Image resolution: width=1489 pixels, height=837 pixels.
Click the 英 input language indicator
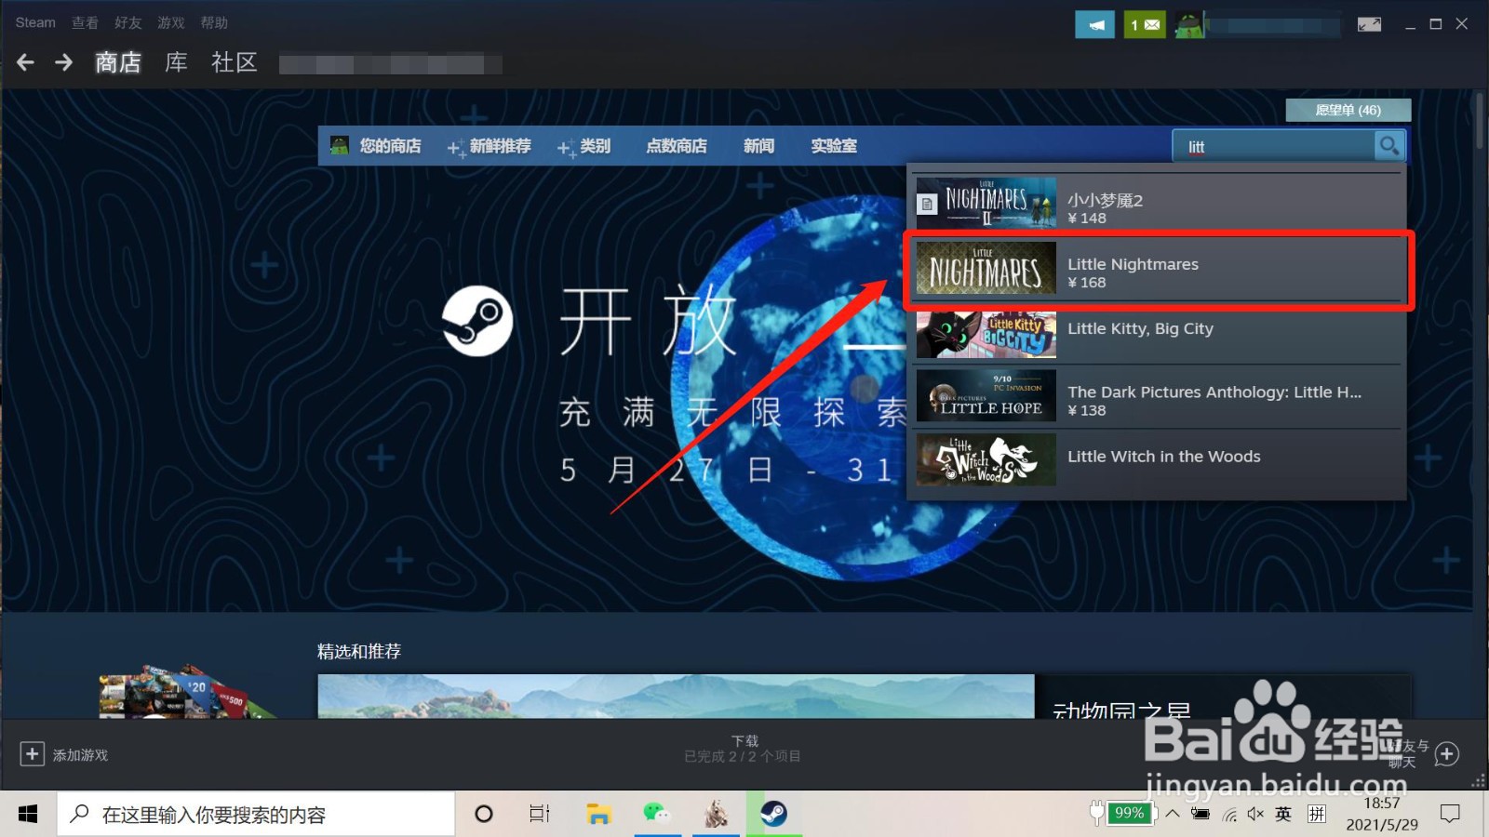(1283, 815)
